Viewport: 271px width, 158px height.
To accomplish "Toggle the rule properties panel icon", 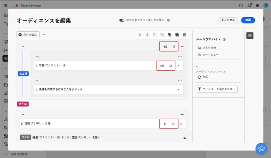I will coord(250,36).
